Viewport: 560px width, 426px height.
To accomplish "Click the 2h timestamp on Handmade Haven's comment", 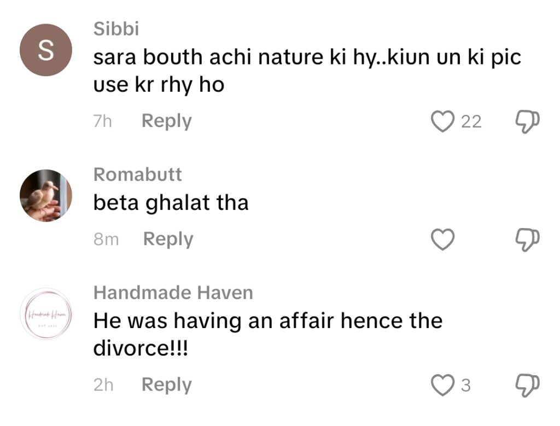I will 103,385.
